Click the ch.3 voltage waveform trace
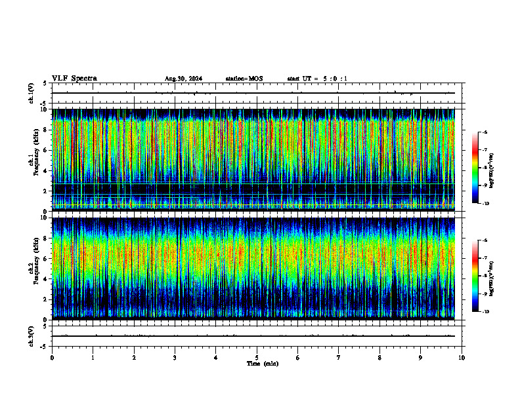Image resolution: width=520 pixels, height=401 pixels. pyautogui.click(x=253, y=336)
